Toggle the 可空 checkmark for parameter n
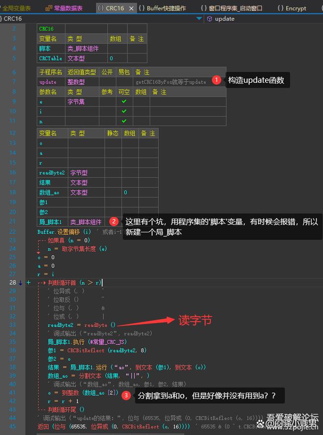The height and width of the screenshot is (435, 323). point(124,121)
